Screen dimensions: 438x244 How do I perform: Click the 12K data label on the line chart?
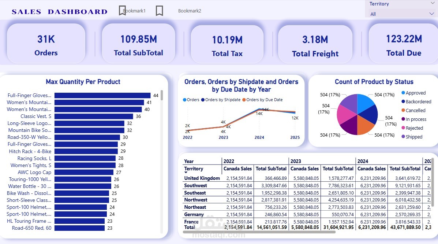(295, 118)
